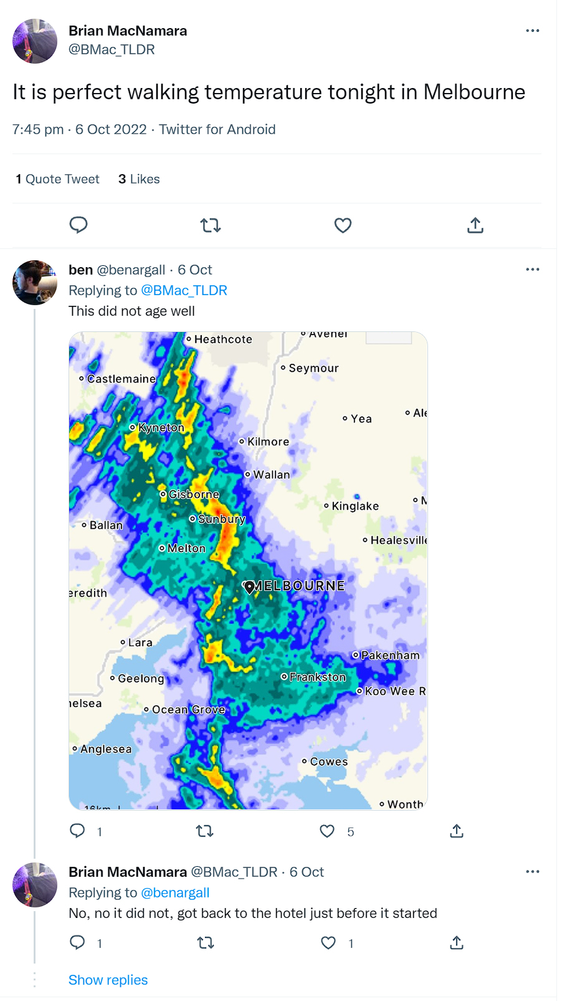
Task: Like ben's weather radar reply
Action: 326,831
